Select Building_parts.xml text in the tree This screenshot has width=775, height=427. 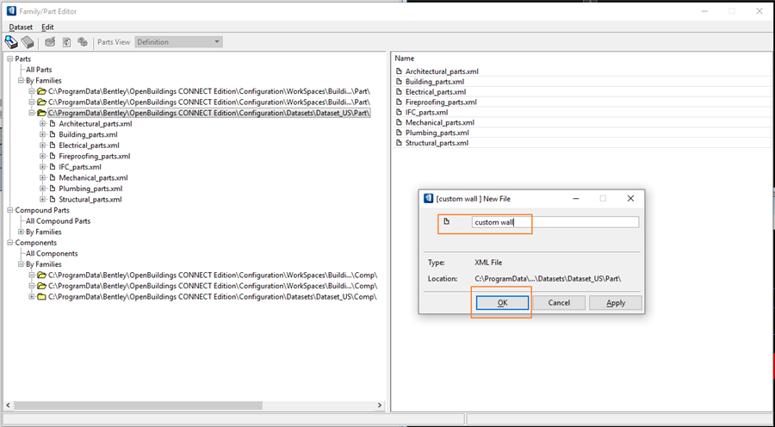coord(88,134)
